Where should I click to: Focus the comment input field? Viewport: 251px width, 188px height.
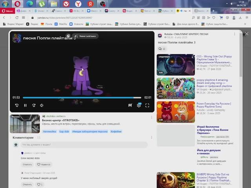(84, 145)
